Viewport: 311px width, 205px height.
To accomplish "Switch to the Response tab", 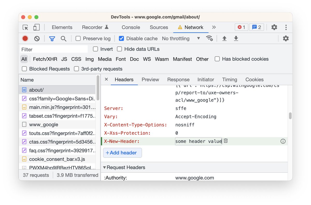I will (178, 80).
